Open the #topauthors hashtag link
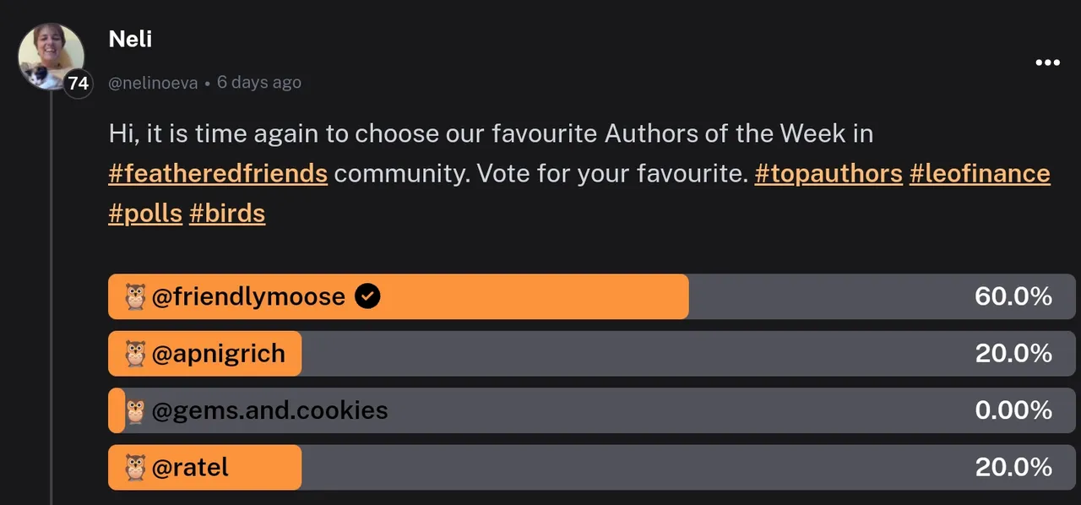 pyautogui.click(x=828, y=173)
